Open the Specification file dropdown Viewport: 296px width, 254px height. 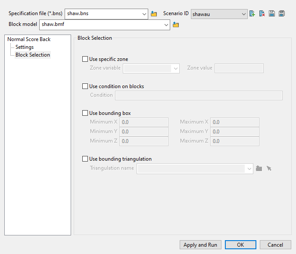point(144,14)
